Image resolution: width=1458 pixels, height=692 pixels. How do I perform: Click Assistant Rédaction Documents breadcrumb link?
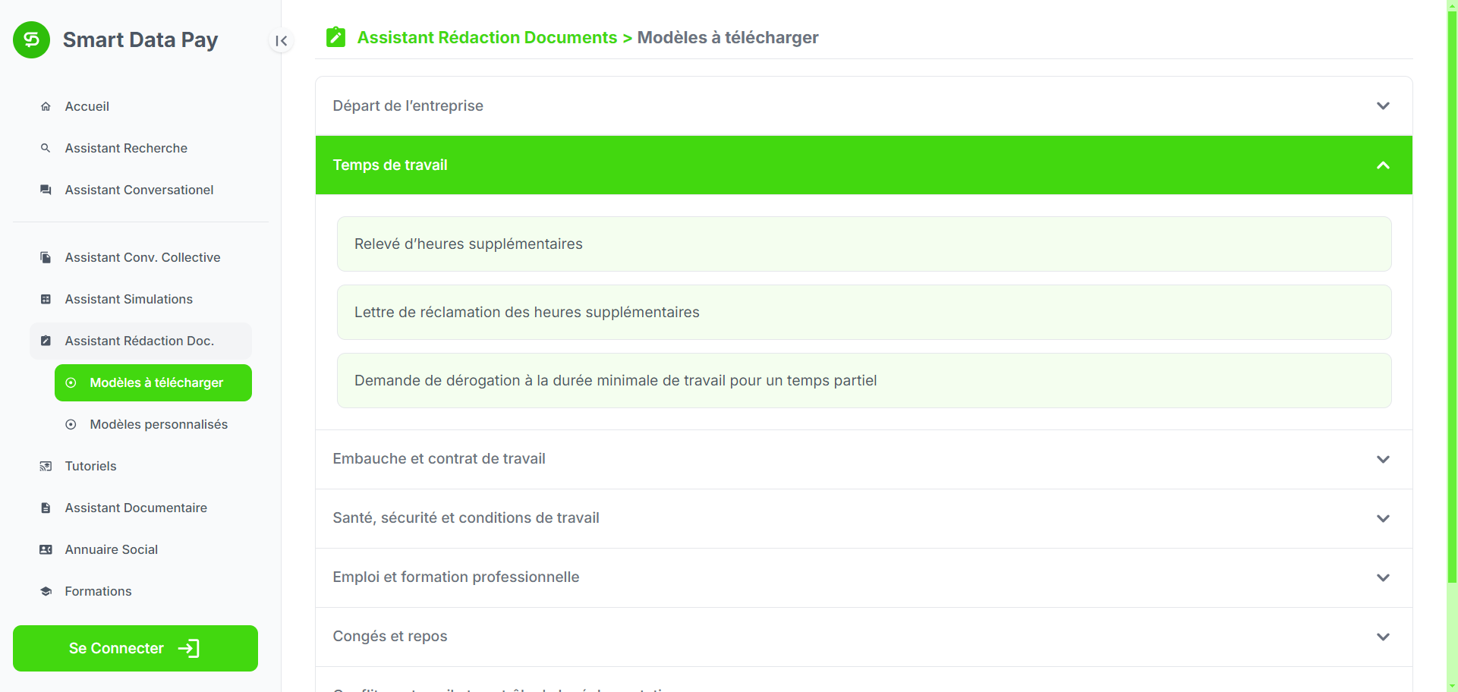[x=487, y=37]
